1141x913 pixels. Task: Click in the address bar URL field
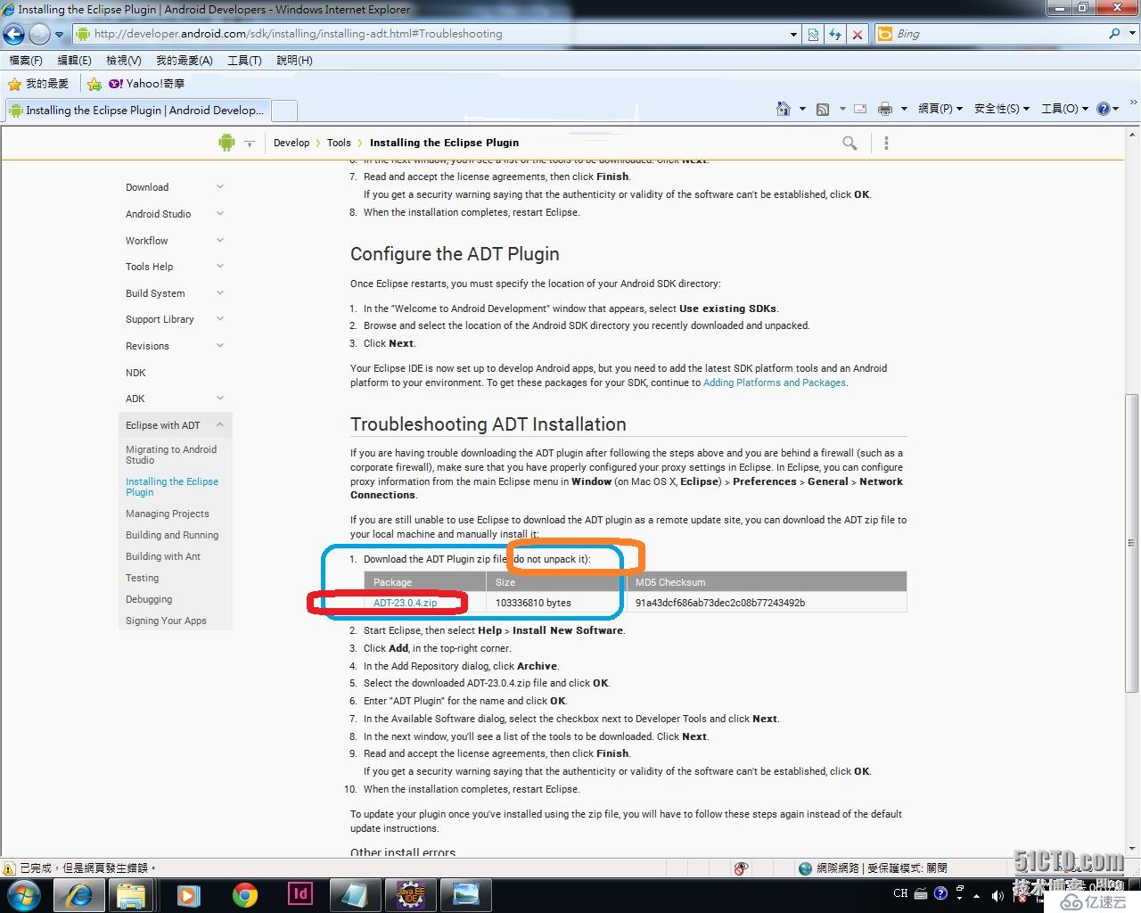437,34
